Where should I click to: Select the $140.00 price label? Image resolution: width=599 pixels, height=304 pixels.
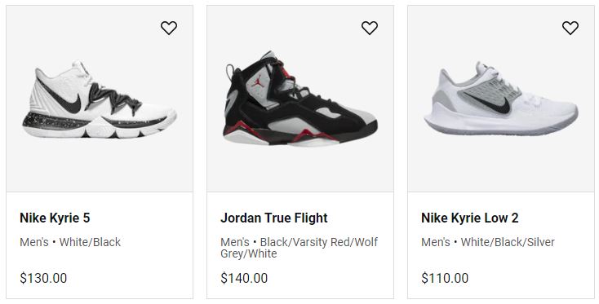(244, 278)
